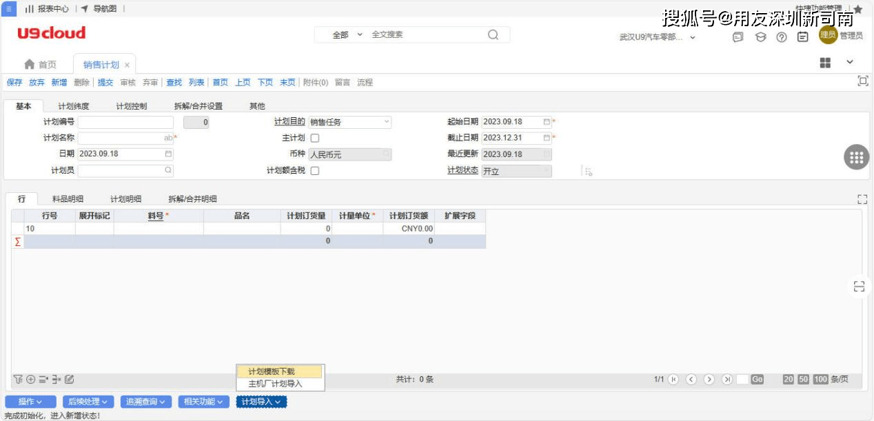This screenshot has height=421, width=874.
Task: Open the help icon in the top bar
Action: point(781,36)
